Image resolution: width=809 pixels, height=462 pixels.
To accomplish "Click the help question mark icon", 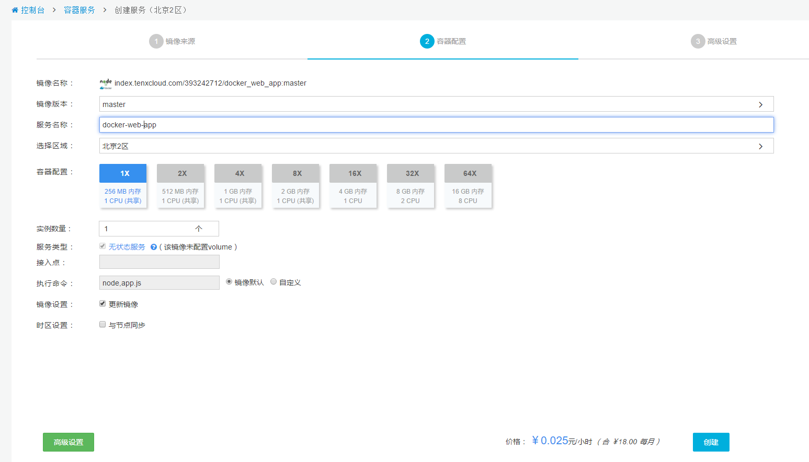I will 154,247.
